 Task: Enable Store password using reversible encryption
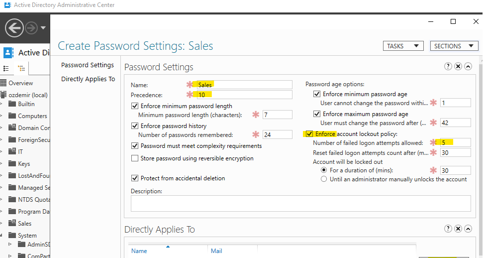pos(135,158)
